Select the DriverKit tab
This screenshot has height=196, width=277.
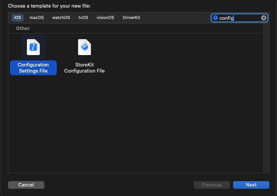[x=131, y=18]
